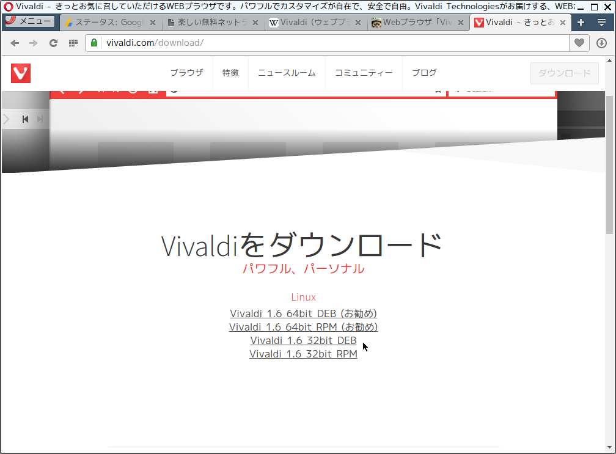Add a new tab with plus button

coord(581,23)
